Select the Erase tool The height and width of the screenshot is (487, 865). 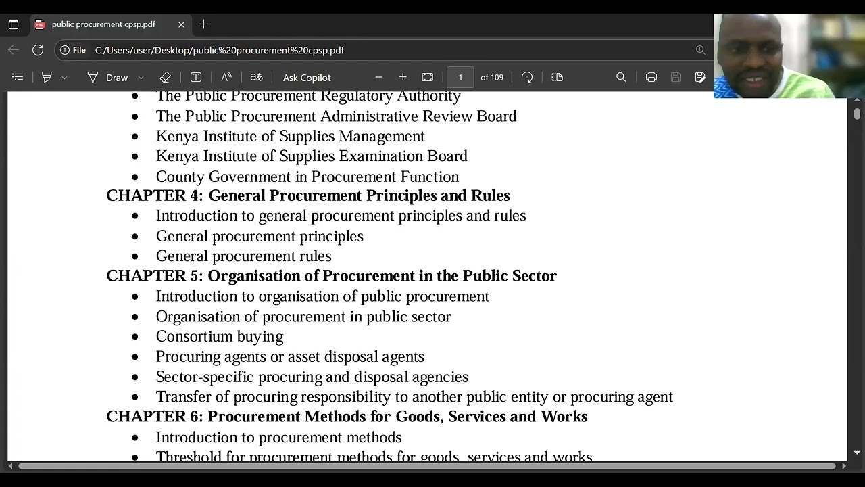(x=165, y=77)
